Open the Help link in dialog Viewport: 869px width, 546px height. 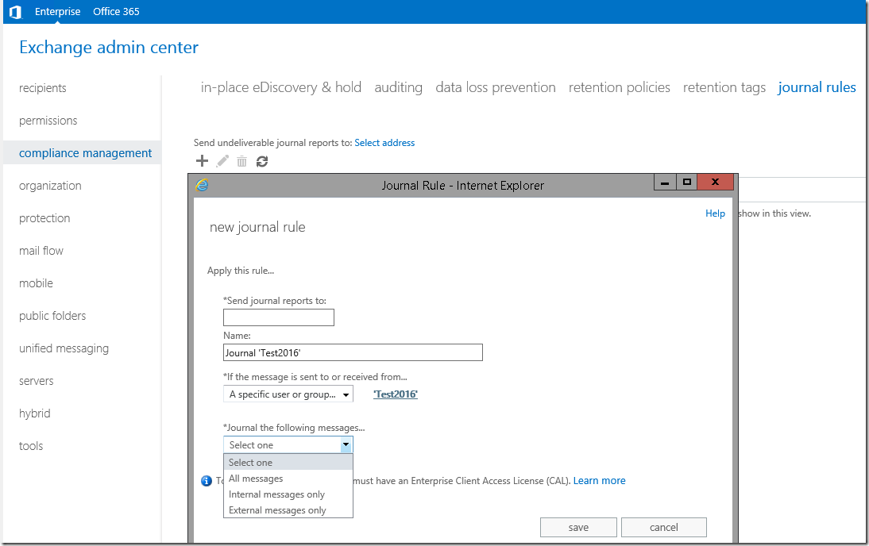715,213
